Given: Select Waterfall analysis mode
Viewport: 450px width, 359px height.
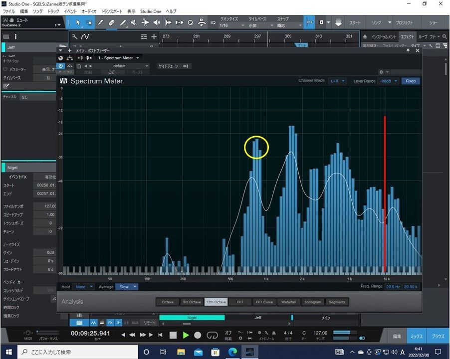Looking at the screenshot, I should [288, 302].
